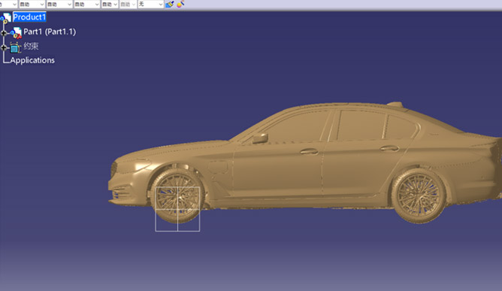The image size is (502, 291).
Task: Open the greyed-out 自动 dropdown
Action: 128,5
